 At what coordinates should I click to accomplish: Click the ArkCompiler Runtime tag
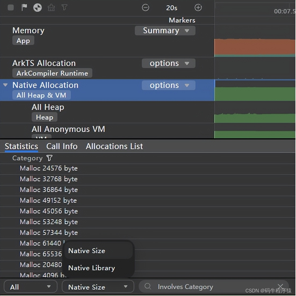52,73
